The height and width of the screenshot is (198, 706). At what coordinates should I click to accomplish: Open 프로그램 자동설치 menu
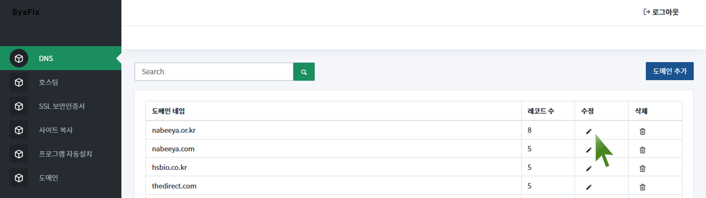[x=65, y=154]
